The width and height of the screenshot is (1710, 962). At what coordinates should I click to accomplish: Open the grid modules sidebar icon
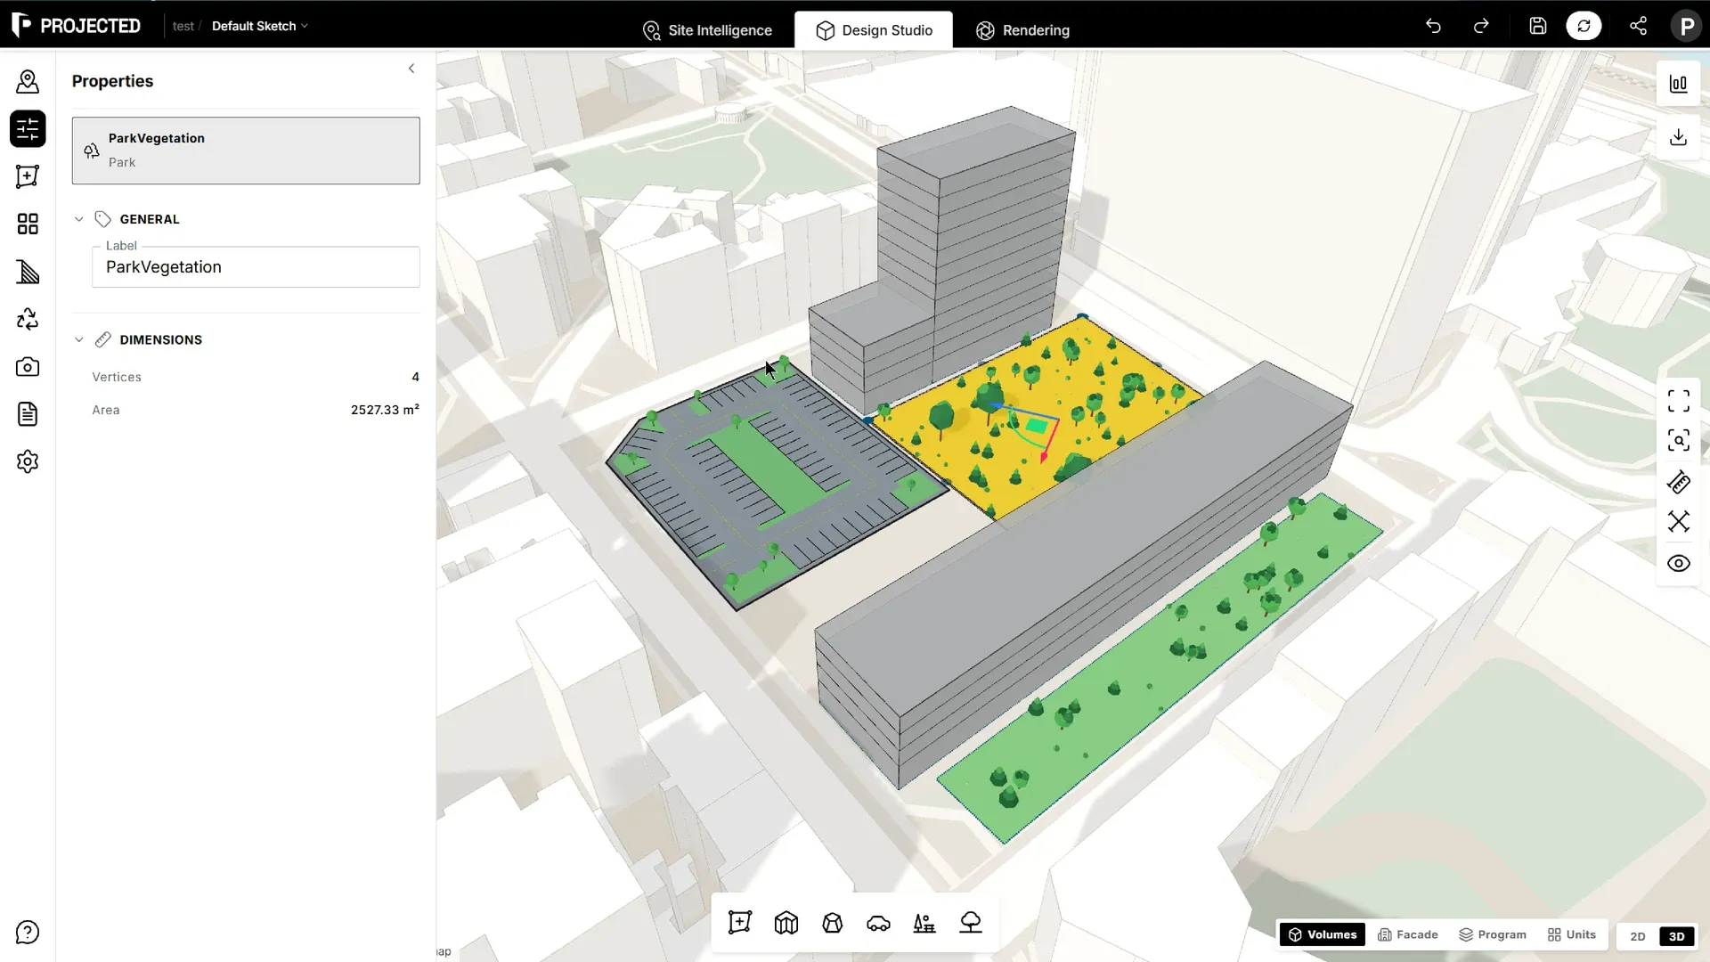(x=28, y=224)
